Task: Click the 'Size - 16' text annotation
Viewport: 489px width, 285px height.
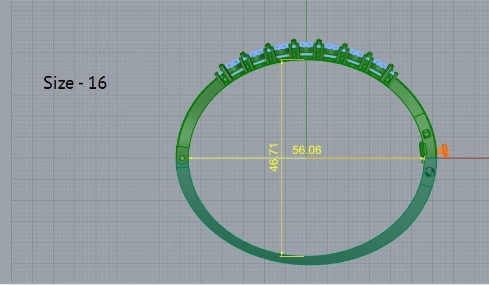Action: tap(75, 83)
